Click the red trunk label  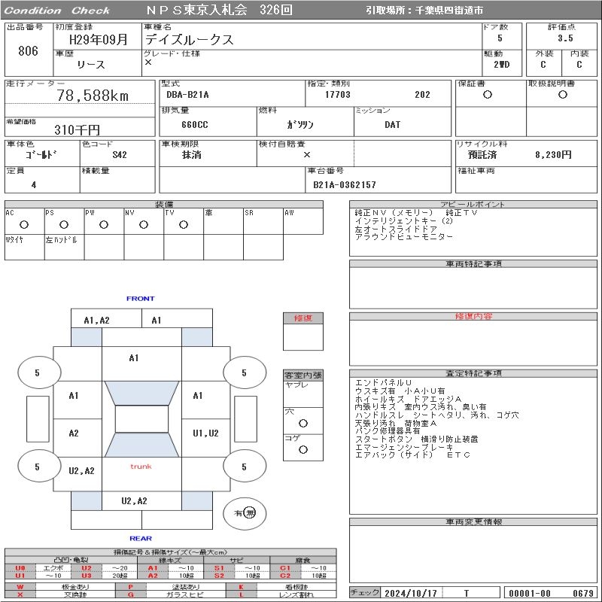click(x=141, y=467)
